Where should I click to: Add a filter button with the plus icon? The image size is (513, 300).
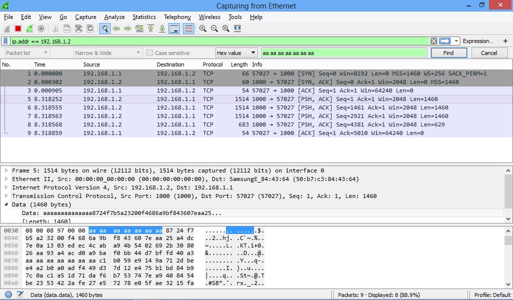tap(505, 41)
